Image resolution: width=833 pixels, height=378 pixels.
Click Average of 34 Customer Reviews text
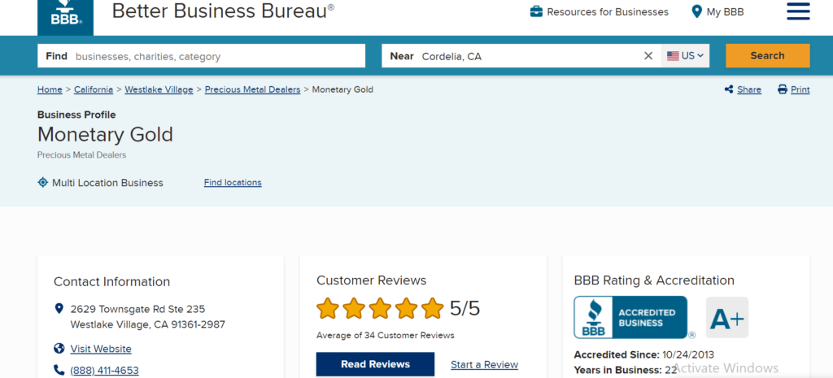385,336
